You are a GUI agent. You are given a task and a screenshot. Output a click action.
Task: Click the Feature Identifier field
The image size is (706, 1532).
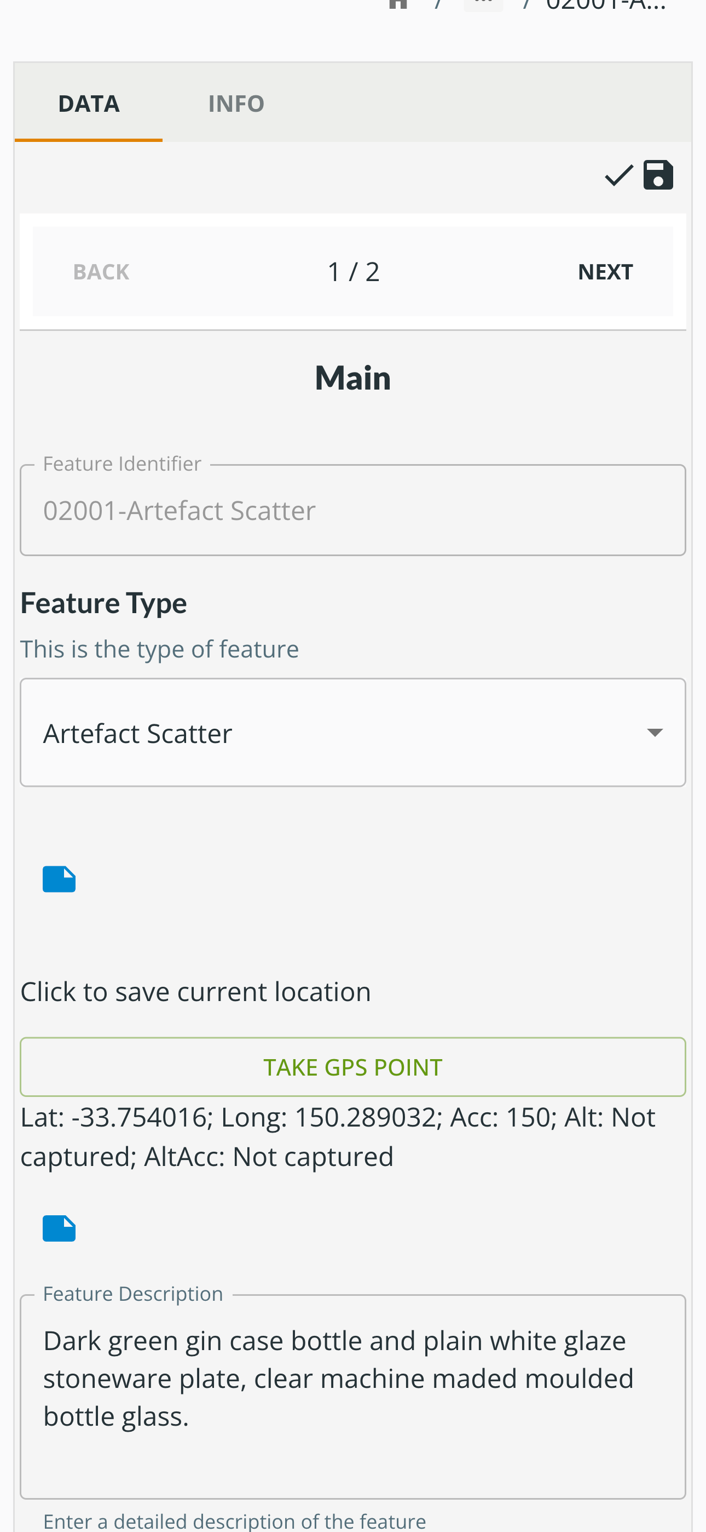point(353,510)
